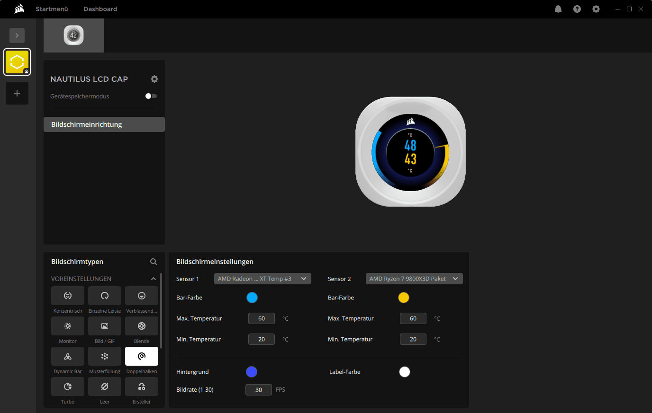Choose the Bild / GIF screen type
The height and width of the screenshot is (413, 652).
pos(105,326)
